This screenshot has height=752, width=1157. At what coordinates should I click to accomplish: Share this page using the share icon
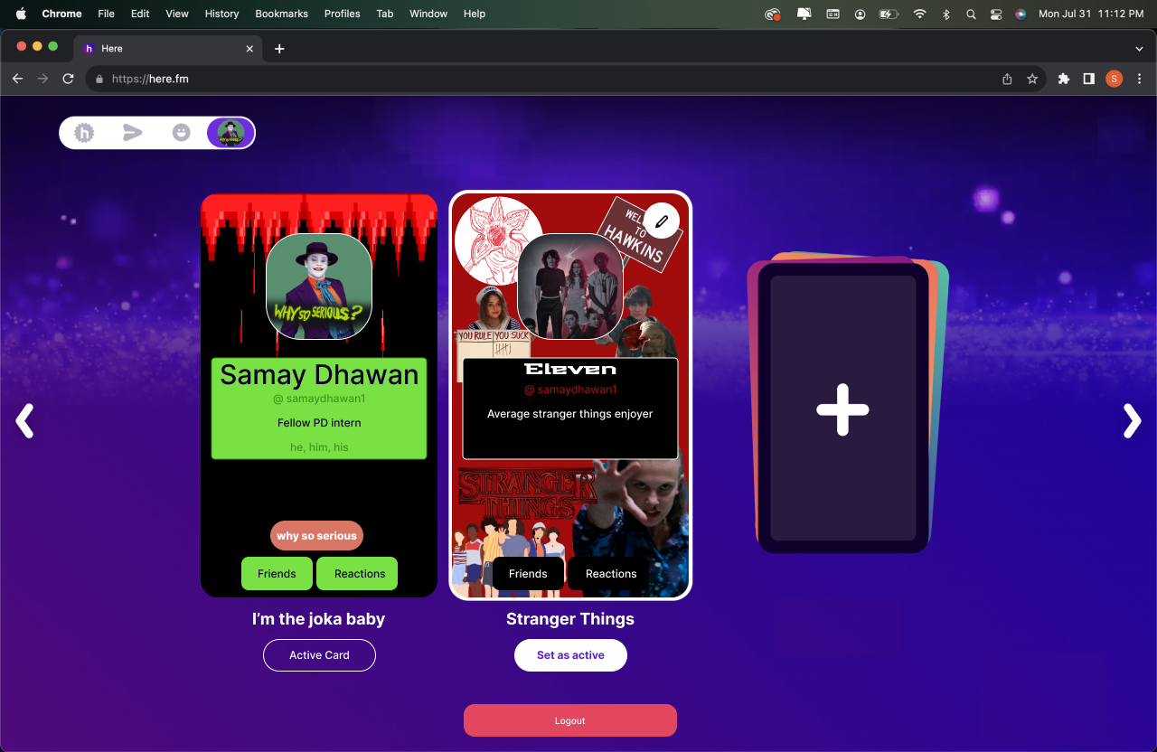coord(1007,79)
